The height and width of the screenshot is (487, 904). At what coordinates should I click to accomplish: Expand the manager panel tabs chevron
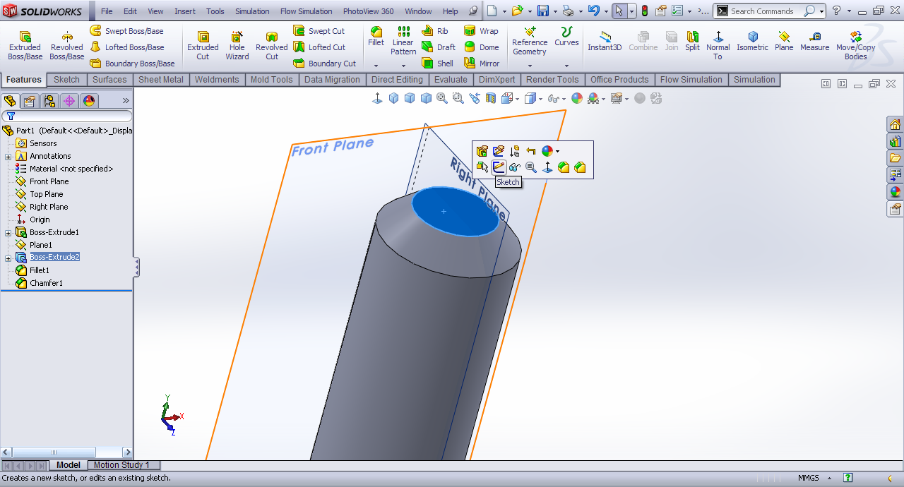click(x=126, y=101)
